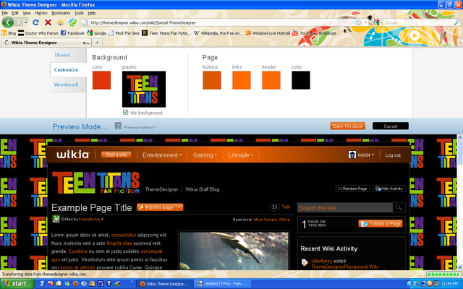Pick the buttons color swatch
Image resolution: width=463 pixels, height=289 pixels.
212,80
